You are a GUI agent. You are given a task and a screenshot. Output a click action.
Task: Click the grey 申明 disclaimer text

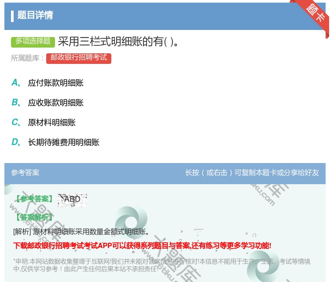click(161, 265)
